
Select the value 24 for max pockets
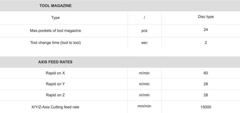pyautogui.click(x=206, y=30)
